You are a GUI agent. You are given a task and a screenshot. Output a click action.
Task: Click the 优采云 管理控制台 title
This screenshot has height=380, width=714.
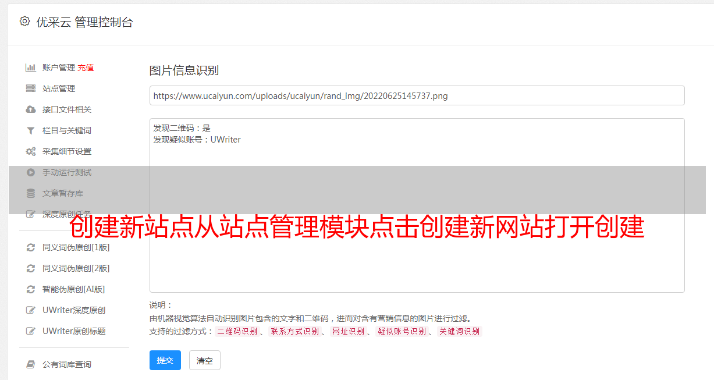click(x=84, y=22)
